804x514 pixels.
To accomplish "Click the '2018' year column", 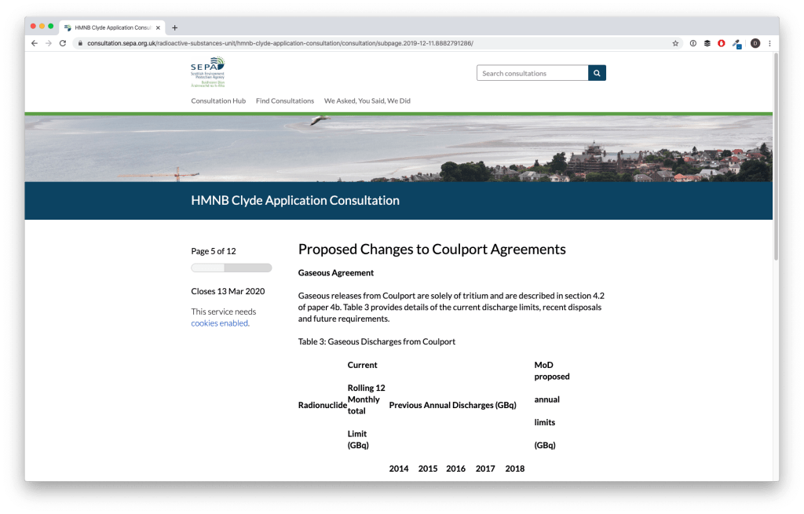I will 515,469.
